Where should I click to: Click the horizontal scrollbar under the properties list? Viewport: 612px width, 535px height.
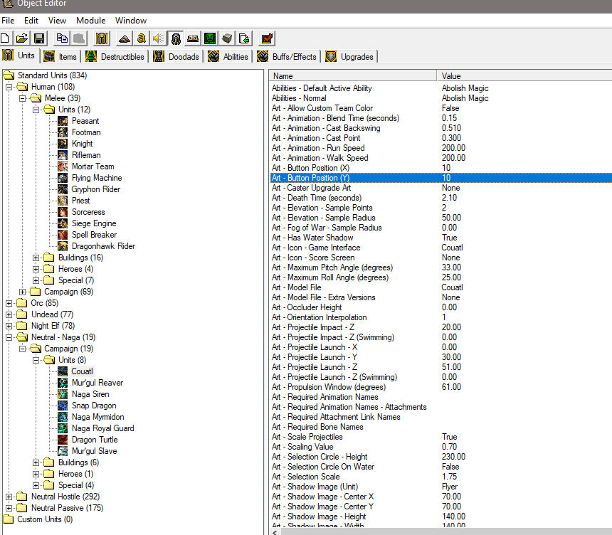coord(441,531)
